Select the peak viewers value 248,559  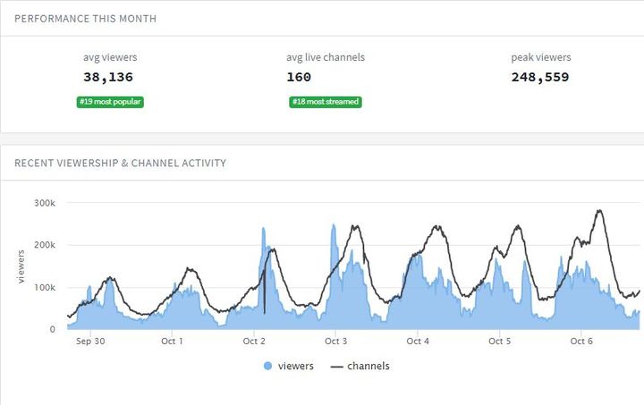click(x=540, y=77)
